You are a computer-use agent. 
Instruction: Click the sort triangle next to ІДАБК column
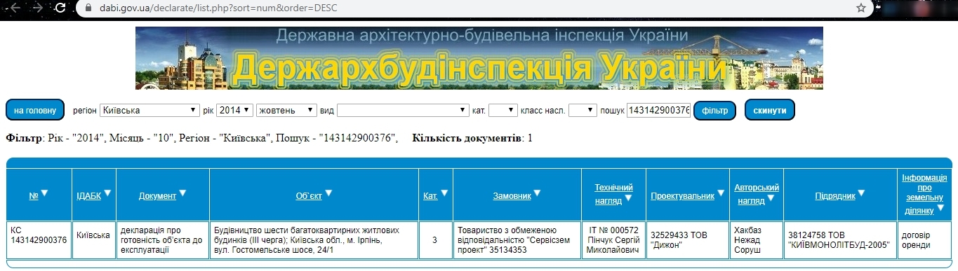tap(107, 193)
